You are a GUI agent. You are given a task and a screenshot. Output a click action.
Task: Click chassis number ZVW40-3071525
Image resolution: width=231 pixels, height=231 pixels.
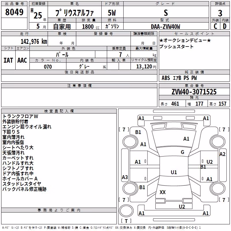pos(194,92)
